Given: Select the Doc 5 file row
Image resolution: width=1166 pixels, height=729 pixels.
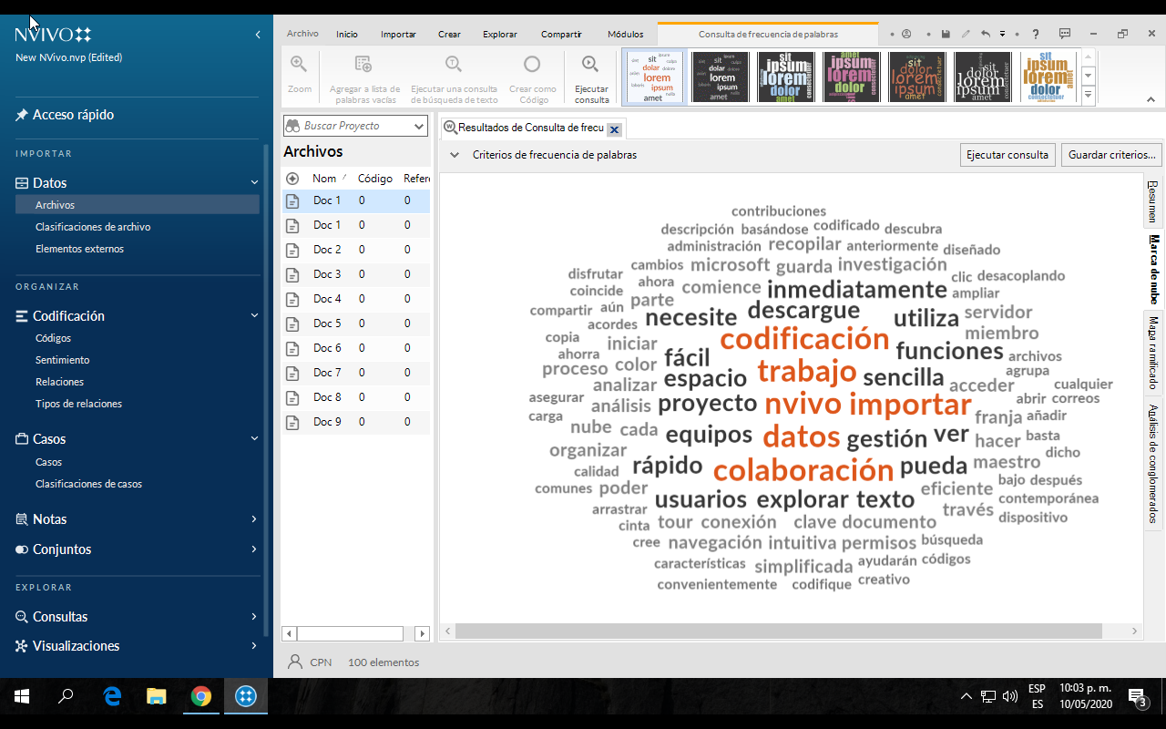Looking at the screenshot, I should click(x=356, y=323).
